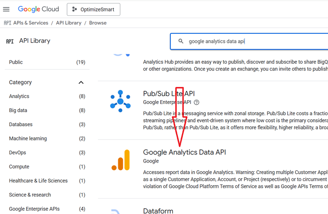Filter by Machine learning category
328x214 pixels.
click(47, 139)
